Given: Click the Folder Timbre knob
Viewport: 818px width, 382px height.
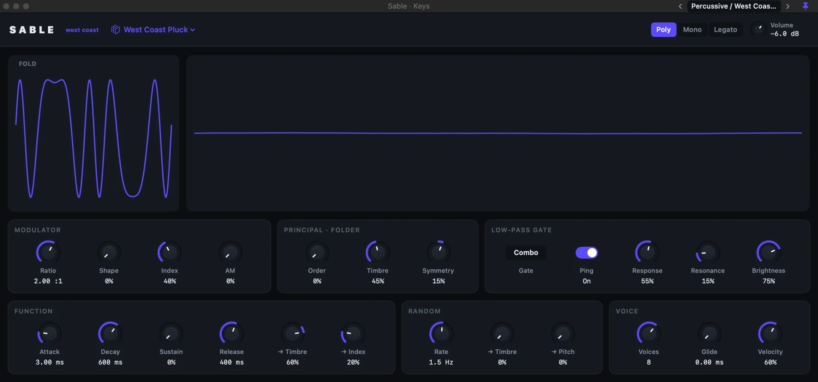Looking at the screenshot, I should [x=378, y=252].
